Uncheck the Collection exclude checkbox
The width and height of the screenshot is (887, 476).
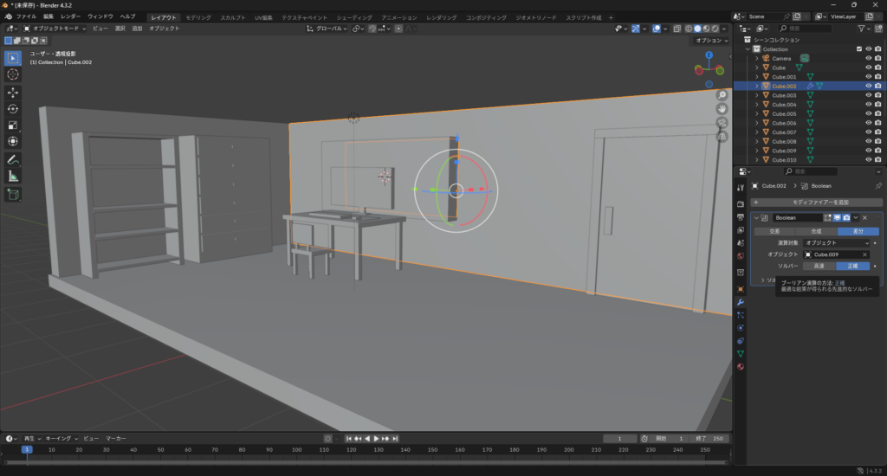tap(859, 49)
